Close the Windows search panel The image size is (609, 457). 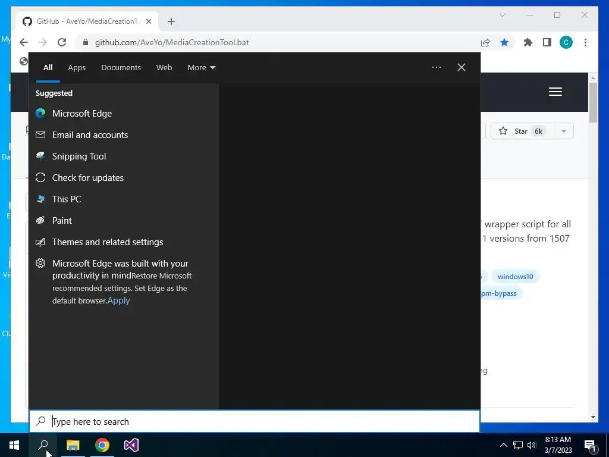pos(461,68)
